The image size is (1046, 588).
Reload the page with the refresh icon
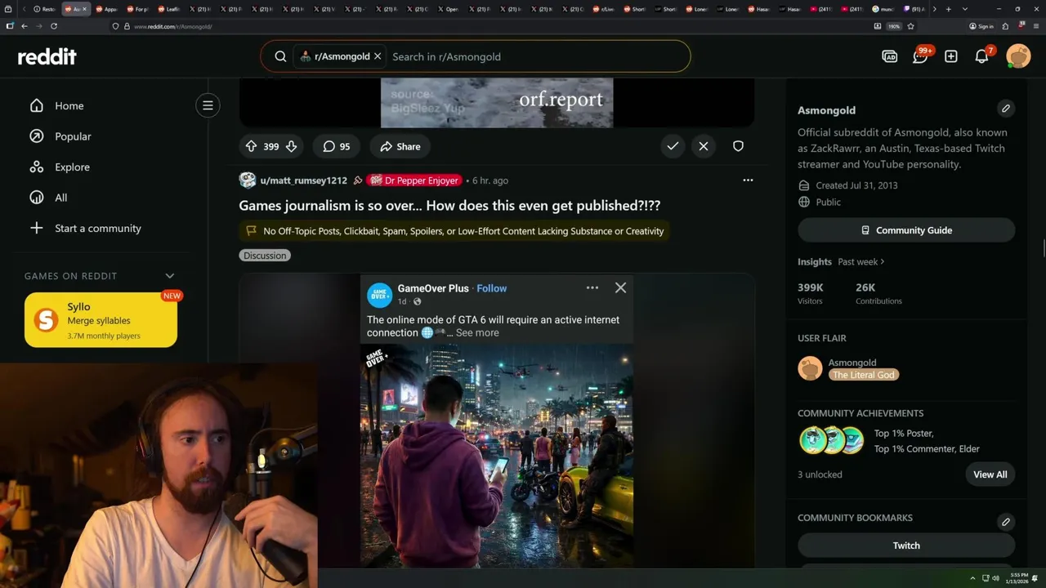click(54, 26)
